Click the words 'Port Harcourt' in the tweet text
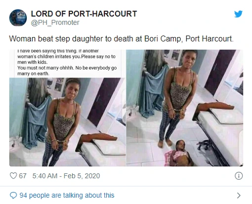Image resolution: width=252 pixels, height=204 pixels. 209,39
